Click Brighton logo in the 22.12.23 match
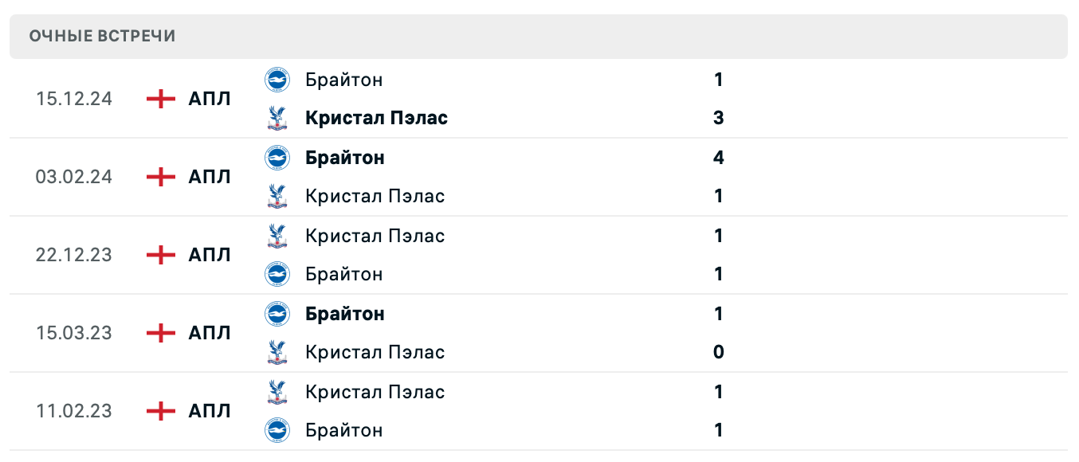1079x462 pixels. (x=277, y=274)
